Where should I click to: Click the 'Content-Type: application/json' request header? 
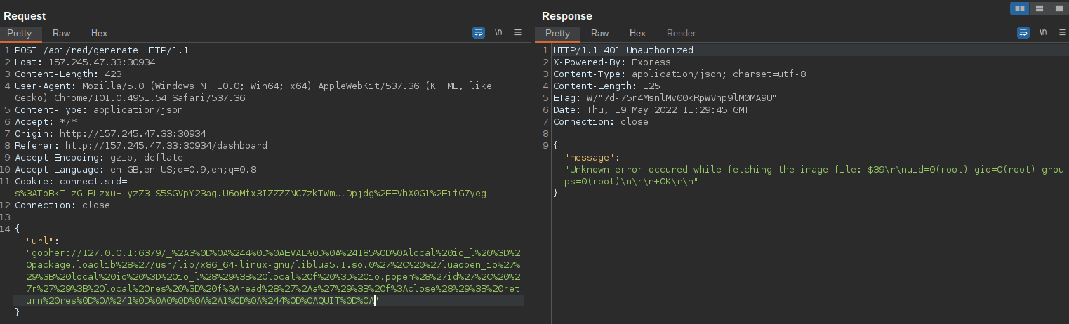(x=99, y=110)
